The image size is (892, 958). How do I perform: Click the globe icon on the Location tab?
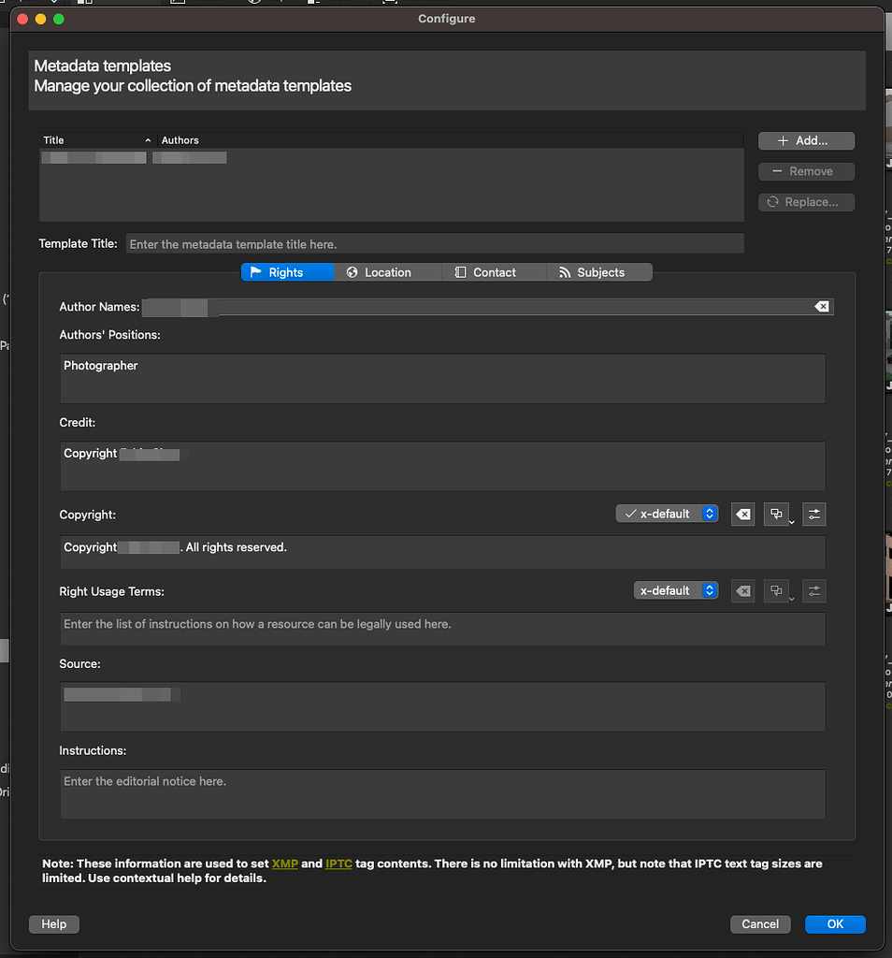(351, 272)
